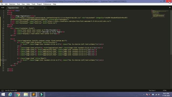The image size is (172, 97).
Task: Click line number 10 in gutter
Action: [3, 28]
